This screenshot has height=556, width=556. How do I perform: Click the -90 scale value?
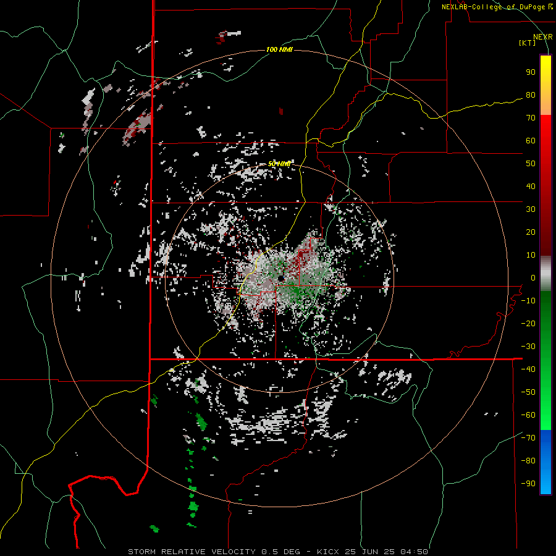[528, 484]
